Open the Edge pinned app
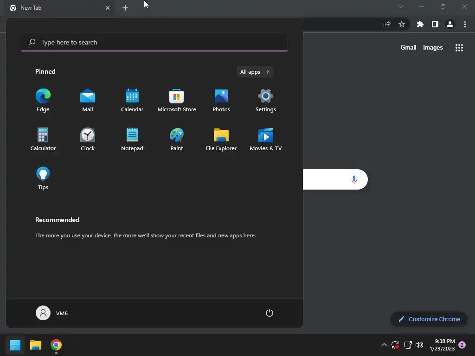Image resolution: width=475 pixels, height=356 pixels. click(43, 101)
